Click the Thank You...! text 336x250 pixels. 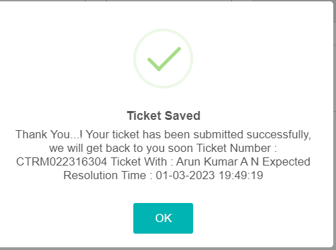(49, 134)
